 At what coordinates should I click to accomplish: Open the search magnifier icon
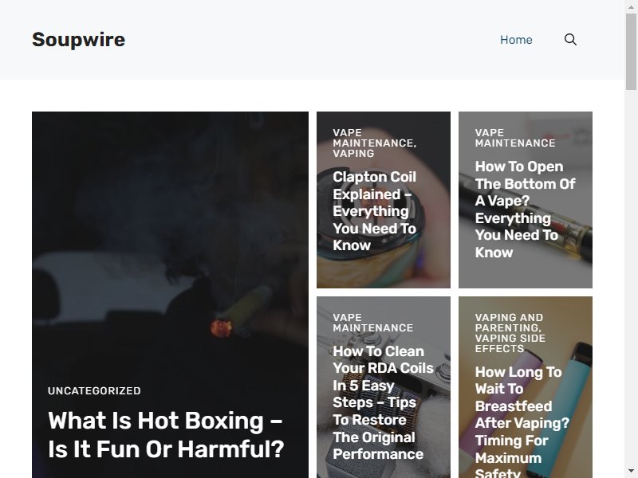[570, 39]
